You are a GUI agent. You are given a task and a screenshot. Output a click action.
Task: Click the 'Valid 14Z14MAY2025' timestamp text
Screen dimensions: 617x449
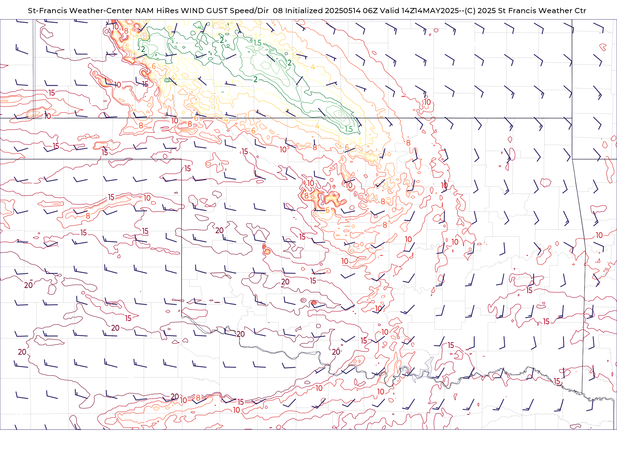(419, 11)
